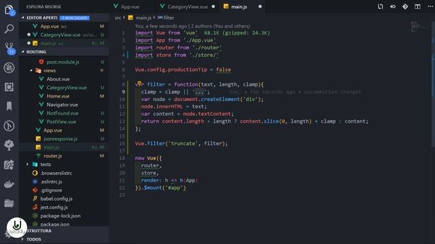This screenshot has height=244, width=435.
Task: Open the Git graph circle icon
Action: [x=9, y=126]
